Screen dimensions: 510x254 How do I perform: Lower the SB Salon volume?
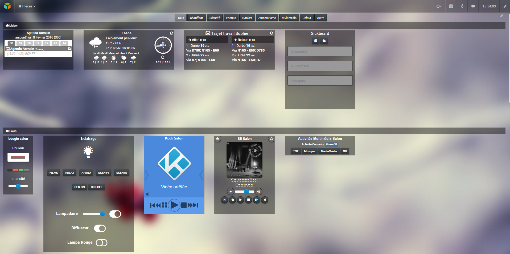[231, 192]
